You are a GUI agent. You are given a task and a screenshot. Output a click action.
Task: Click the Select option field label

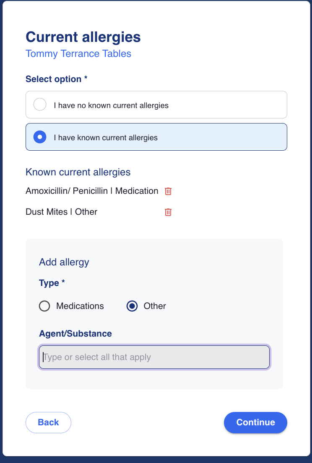point(56,79)
